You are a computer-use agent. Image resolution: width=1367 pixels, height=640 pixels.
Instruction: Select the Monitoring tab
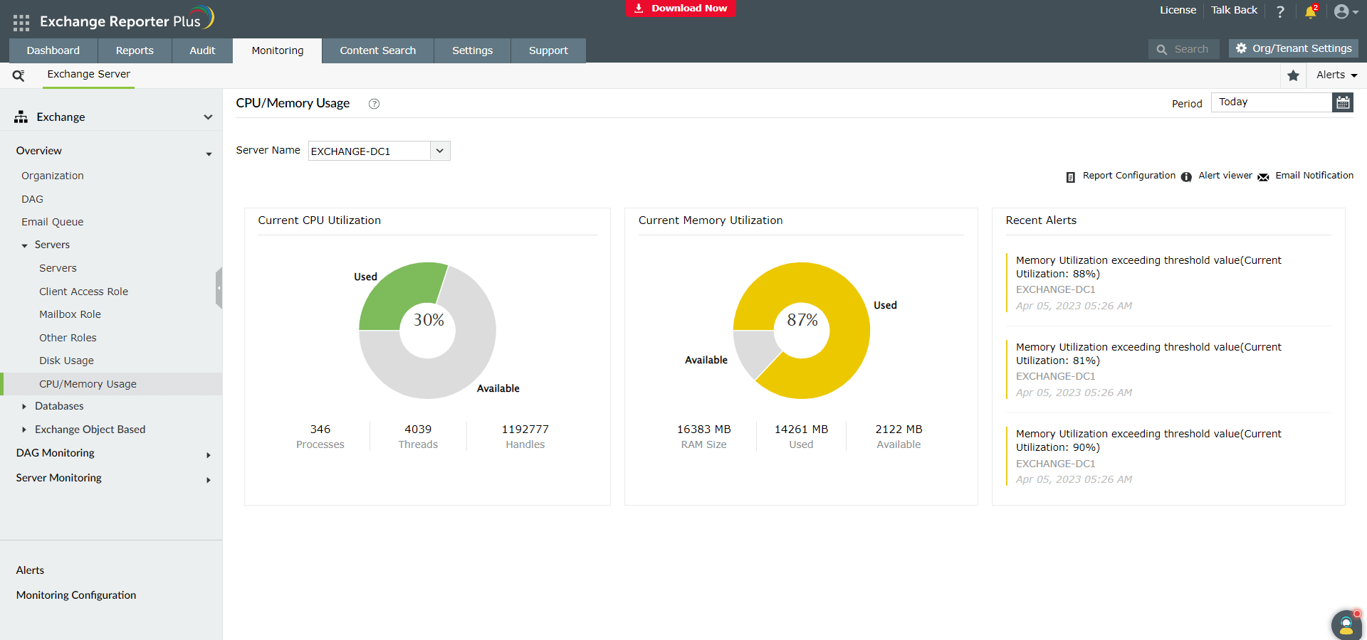(278, 50)
